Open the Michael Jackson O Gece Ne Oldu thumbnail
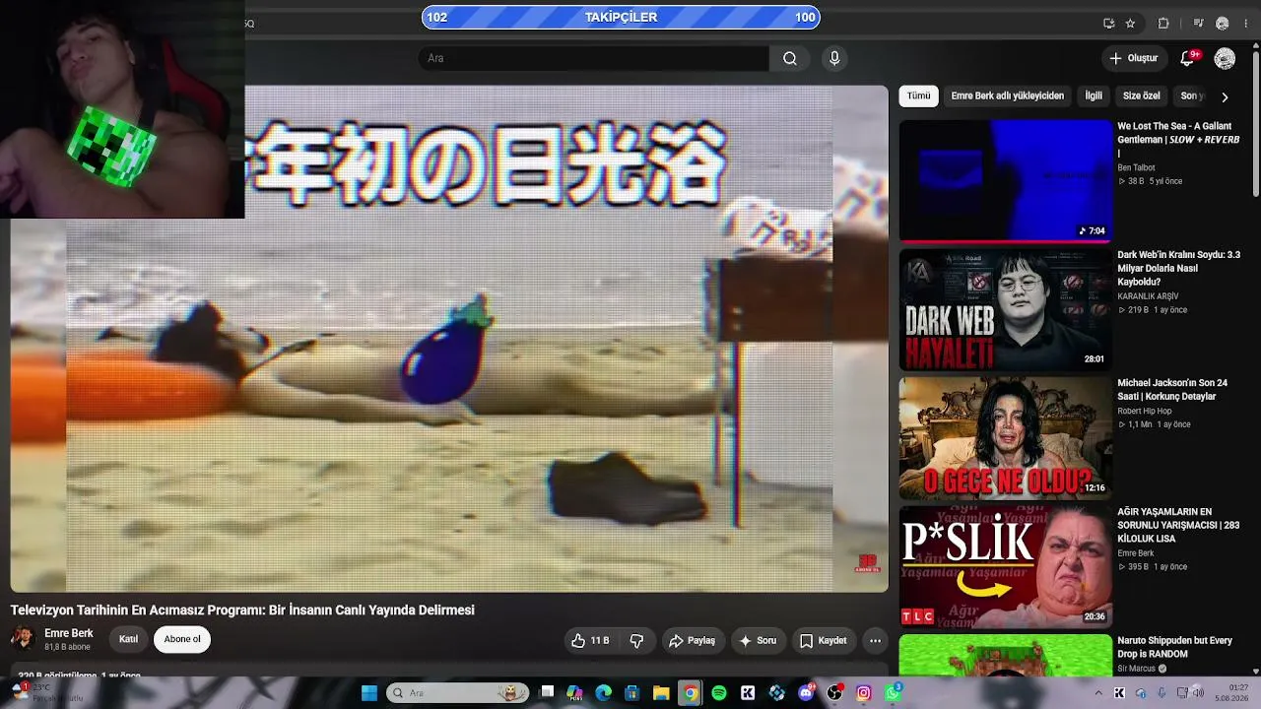This screenshot has height=709, width=1261. (x=1005, y=438)
